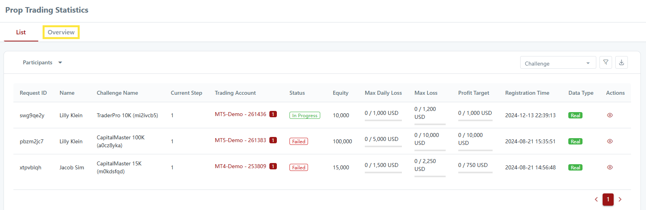Go to next page arrow
Viewport: 646px width, 210px height.
620,199
